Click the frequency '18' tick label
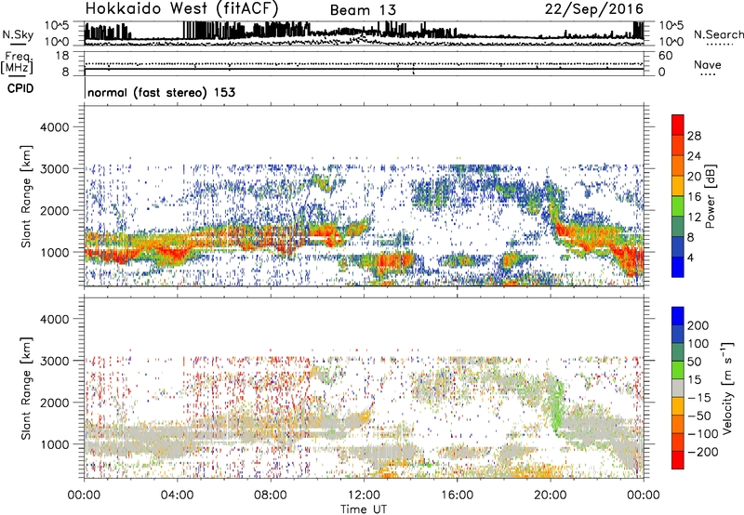This screenshot has width=744, height=515. click(x=62, y=56)
